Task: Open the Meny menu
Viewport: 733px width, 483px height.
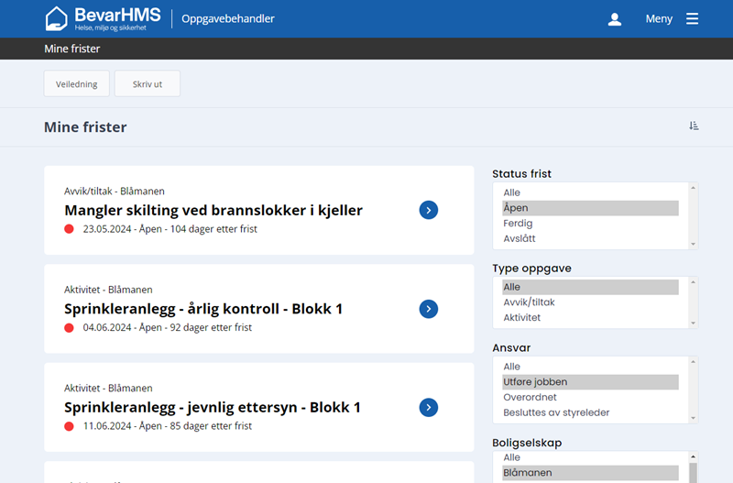Action: (659, 19)
